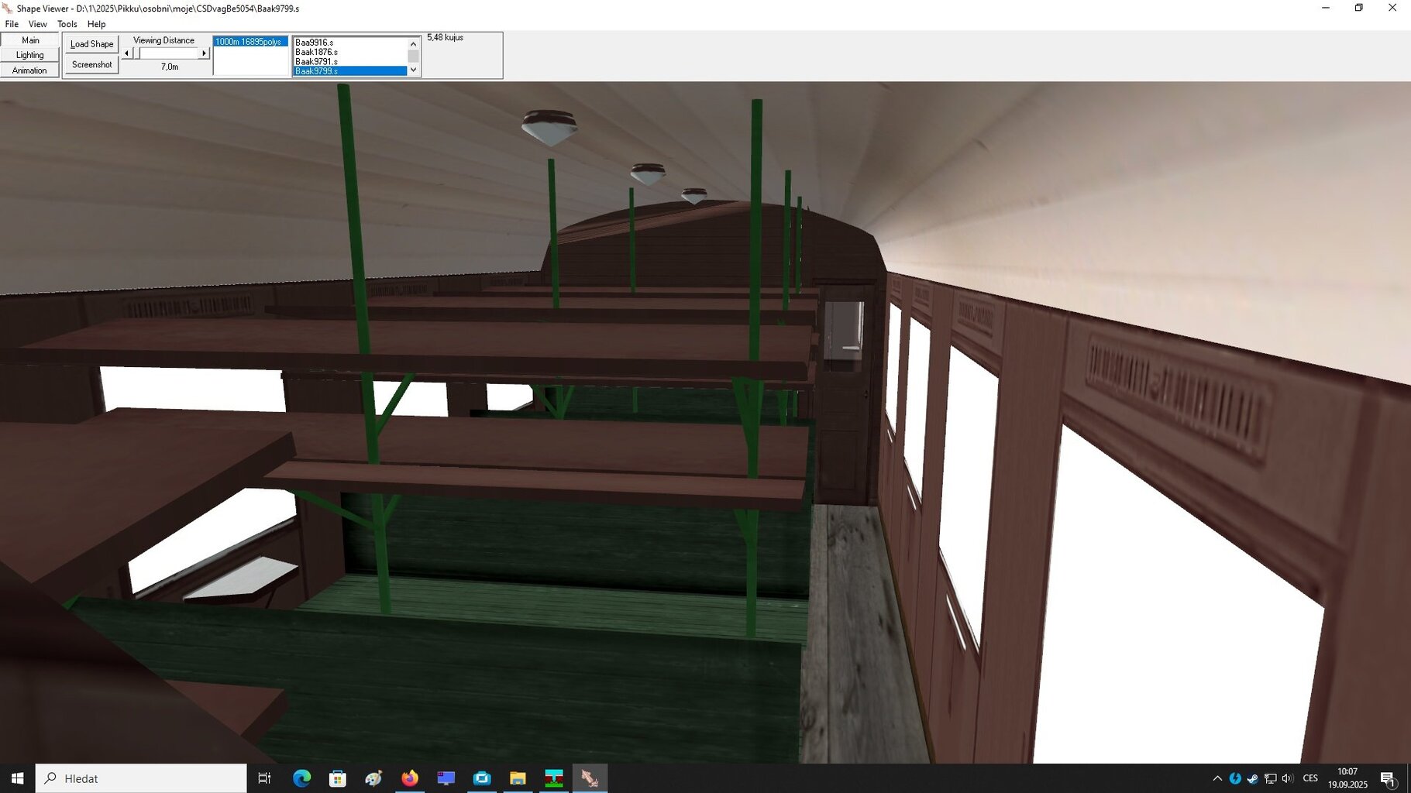This screenshot has height=793, width=1411.
Task: Decrease viewing distance with left arrow
Action: [127, 53]
